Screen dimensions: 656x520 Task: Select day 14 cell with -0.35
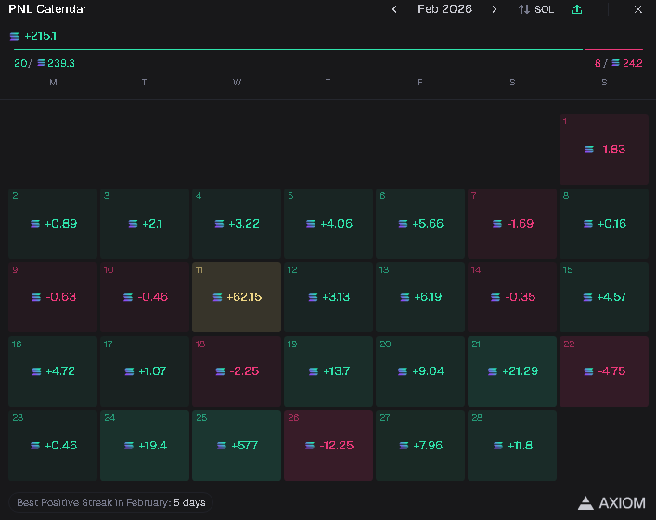(x=512, y=297)
